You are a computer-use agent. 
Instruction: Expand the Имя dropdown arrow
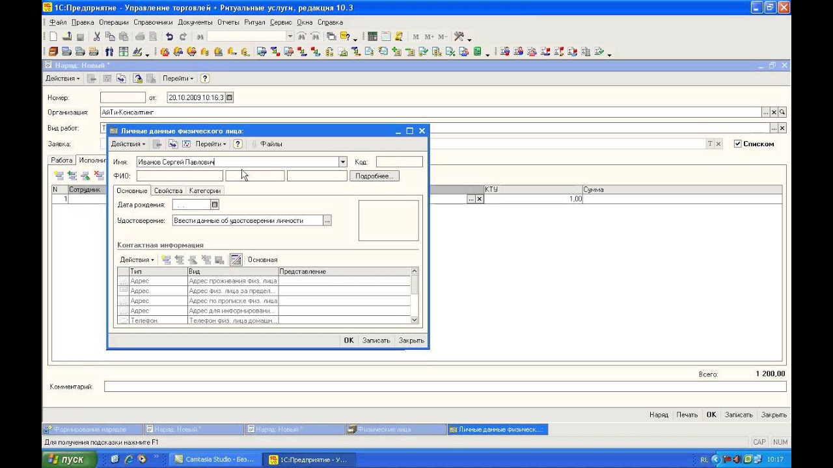click(x=343, y=162)
